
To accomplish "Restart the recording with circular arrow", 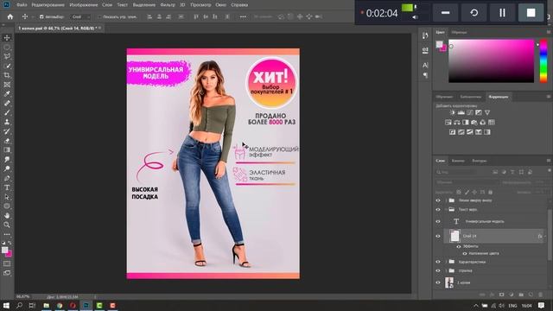I will coord(474,13).
